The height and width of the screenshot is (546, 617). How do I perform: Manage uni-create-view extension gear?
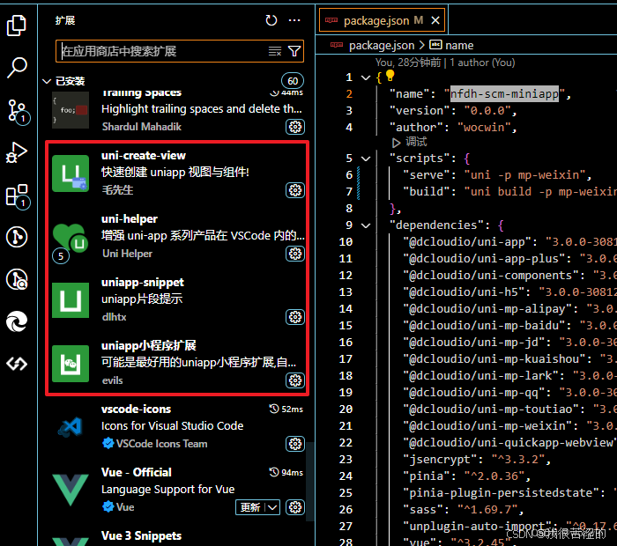(295, 190)
